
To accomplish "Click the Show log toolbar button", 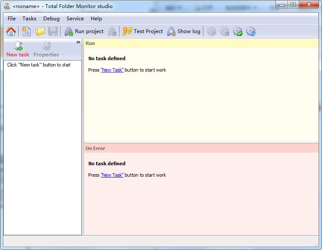I will tap(183, 31).
